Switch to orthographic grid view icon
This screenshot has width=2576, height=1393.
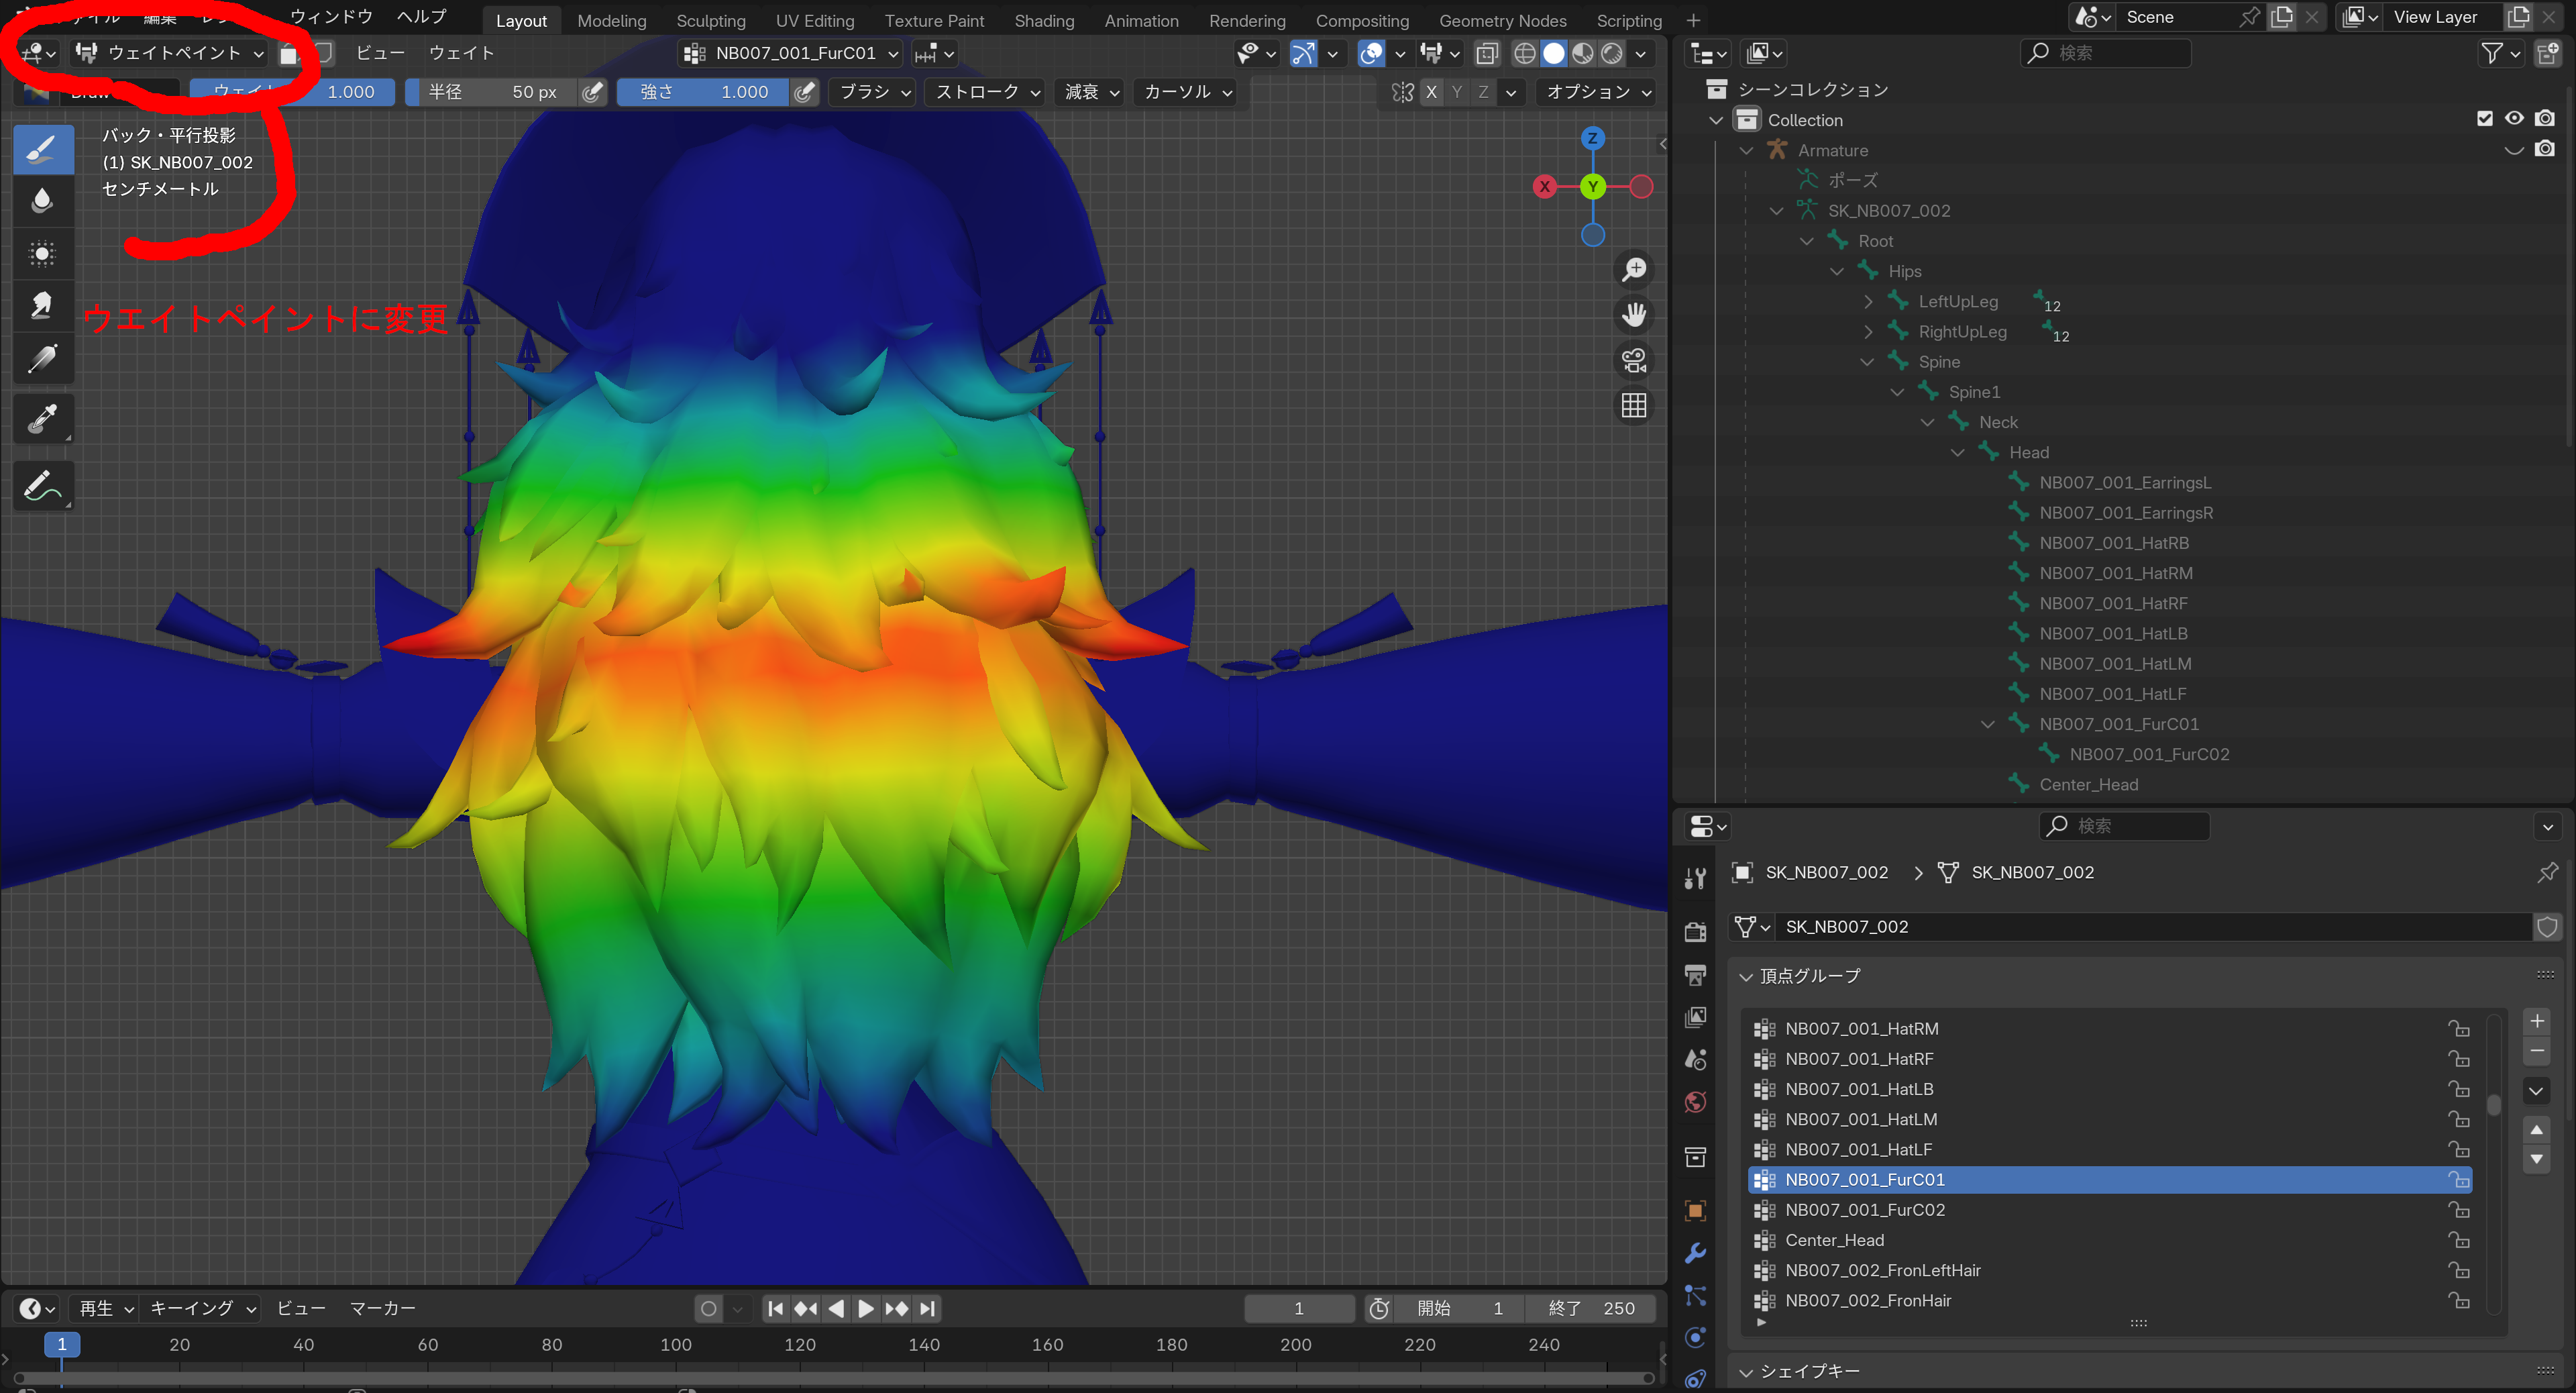tap(1634, 405)
